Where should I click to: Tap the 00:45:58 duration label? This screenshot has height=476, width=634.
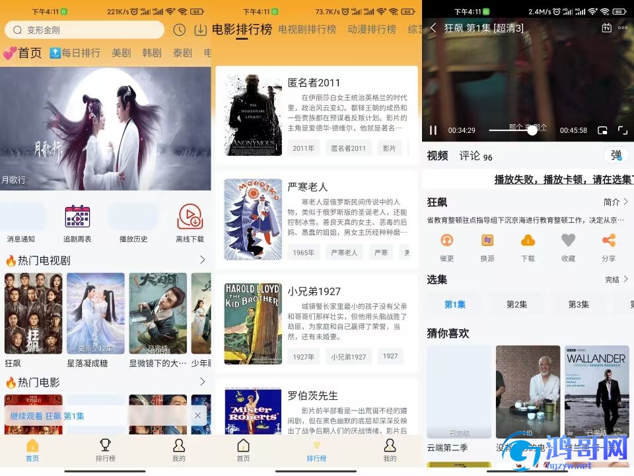click(x=573, y=130)
